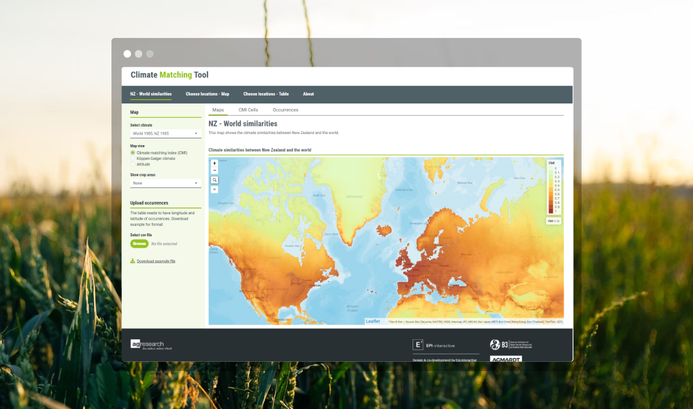Image resolution: width=693 pixels, height=409 pixels.
Task: Open the Leaflet attribution link
Action: [373, 321]
